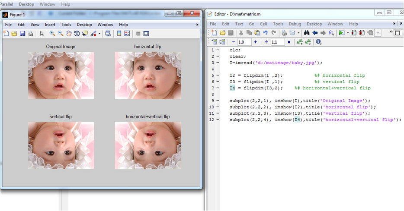This screenshot has height=211, width=404.
Task: Open the Insert menu in Figure 1
Action: coord(50,25)
